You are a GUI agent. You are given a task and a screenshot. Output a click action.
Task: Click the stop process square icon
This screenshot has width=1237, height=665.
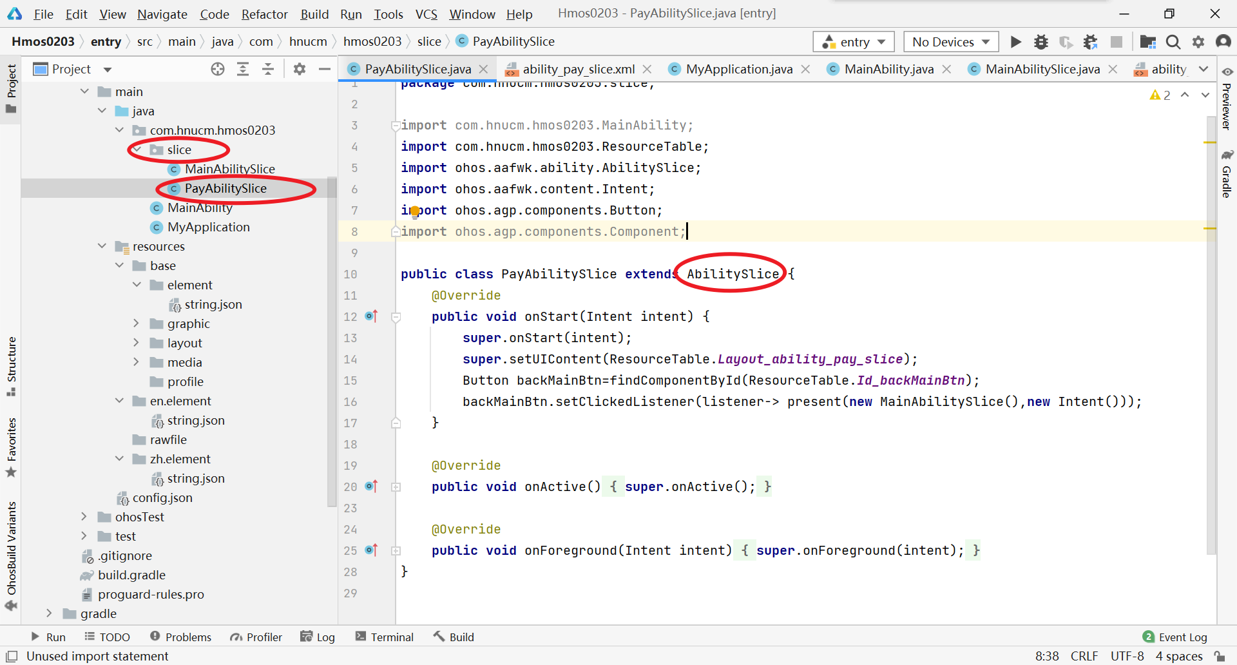(1117, 42)
